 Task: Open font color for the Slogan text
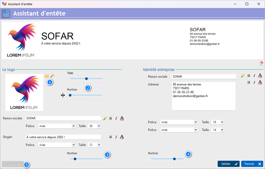(x=122, y=137)
